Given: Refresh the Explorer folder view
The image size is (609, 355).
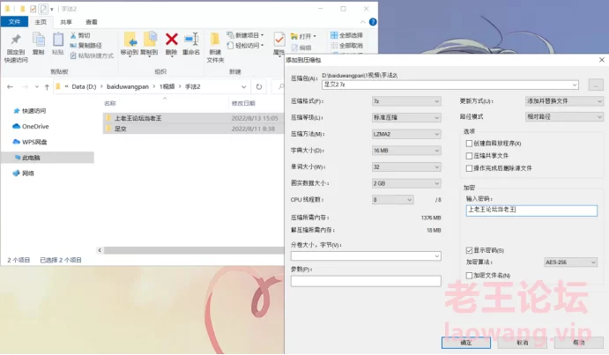Looking at the screenshot, I should coord(259,86).
